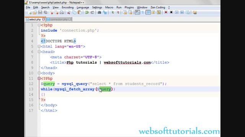Click "UTF-8" value on line 7
The image size is (245, 137).
91,57
